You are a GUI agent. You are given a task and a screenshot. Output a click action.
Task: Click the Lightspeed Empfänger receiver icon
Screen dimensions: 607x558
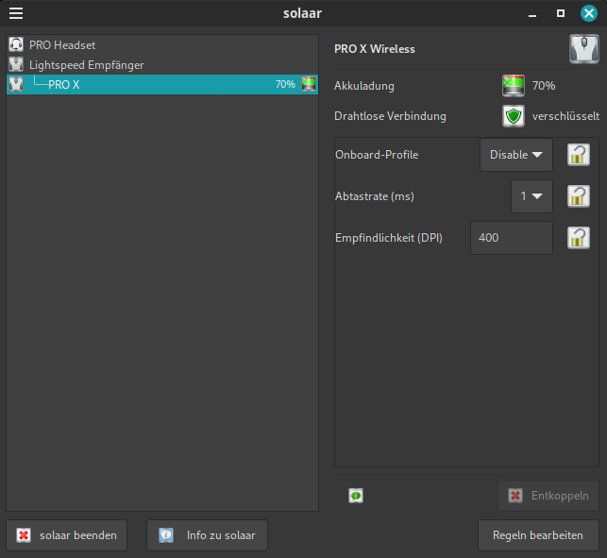16,65
